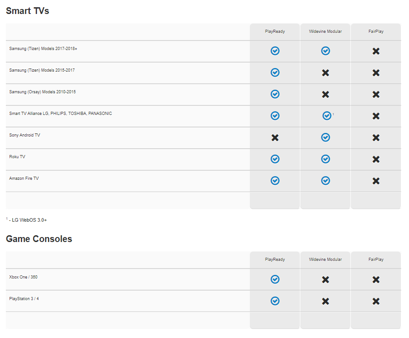This screenshot has width=409, height=338.
Task: Click PlayReady checkmark for Amazon Fire TV
Action: 275,181
